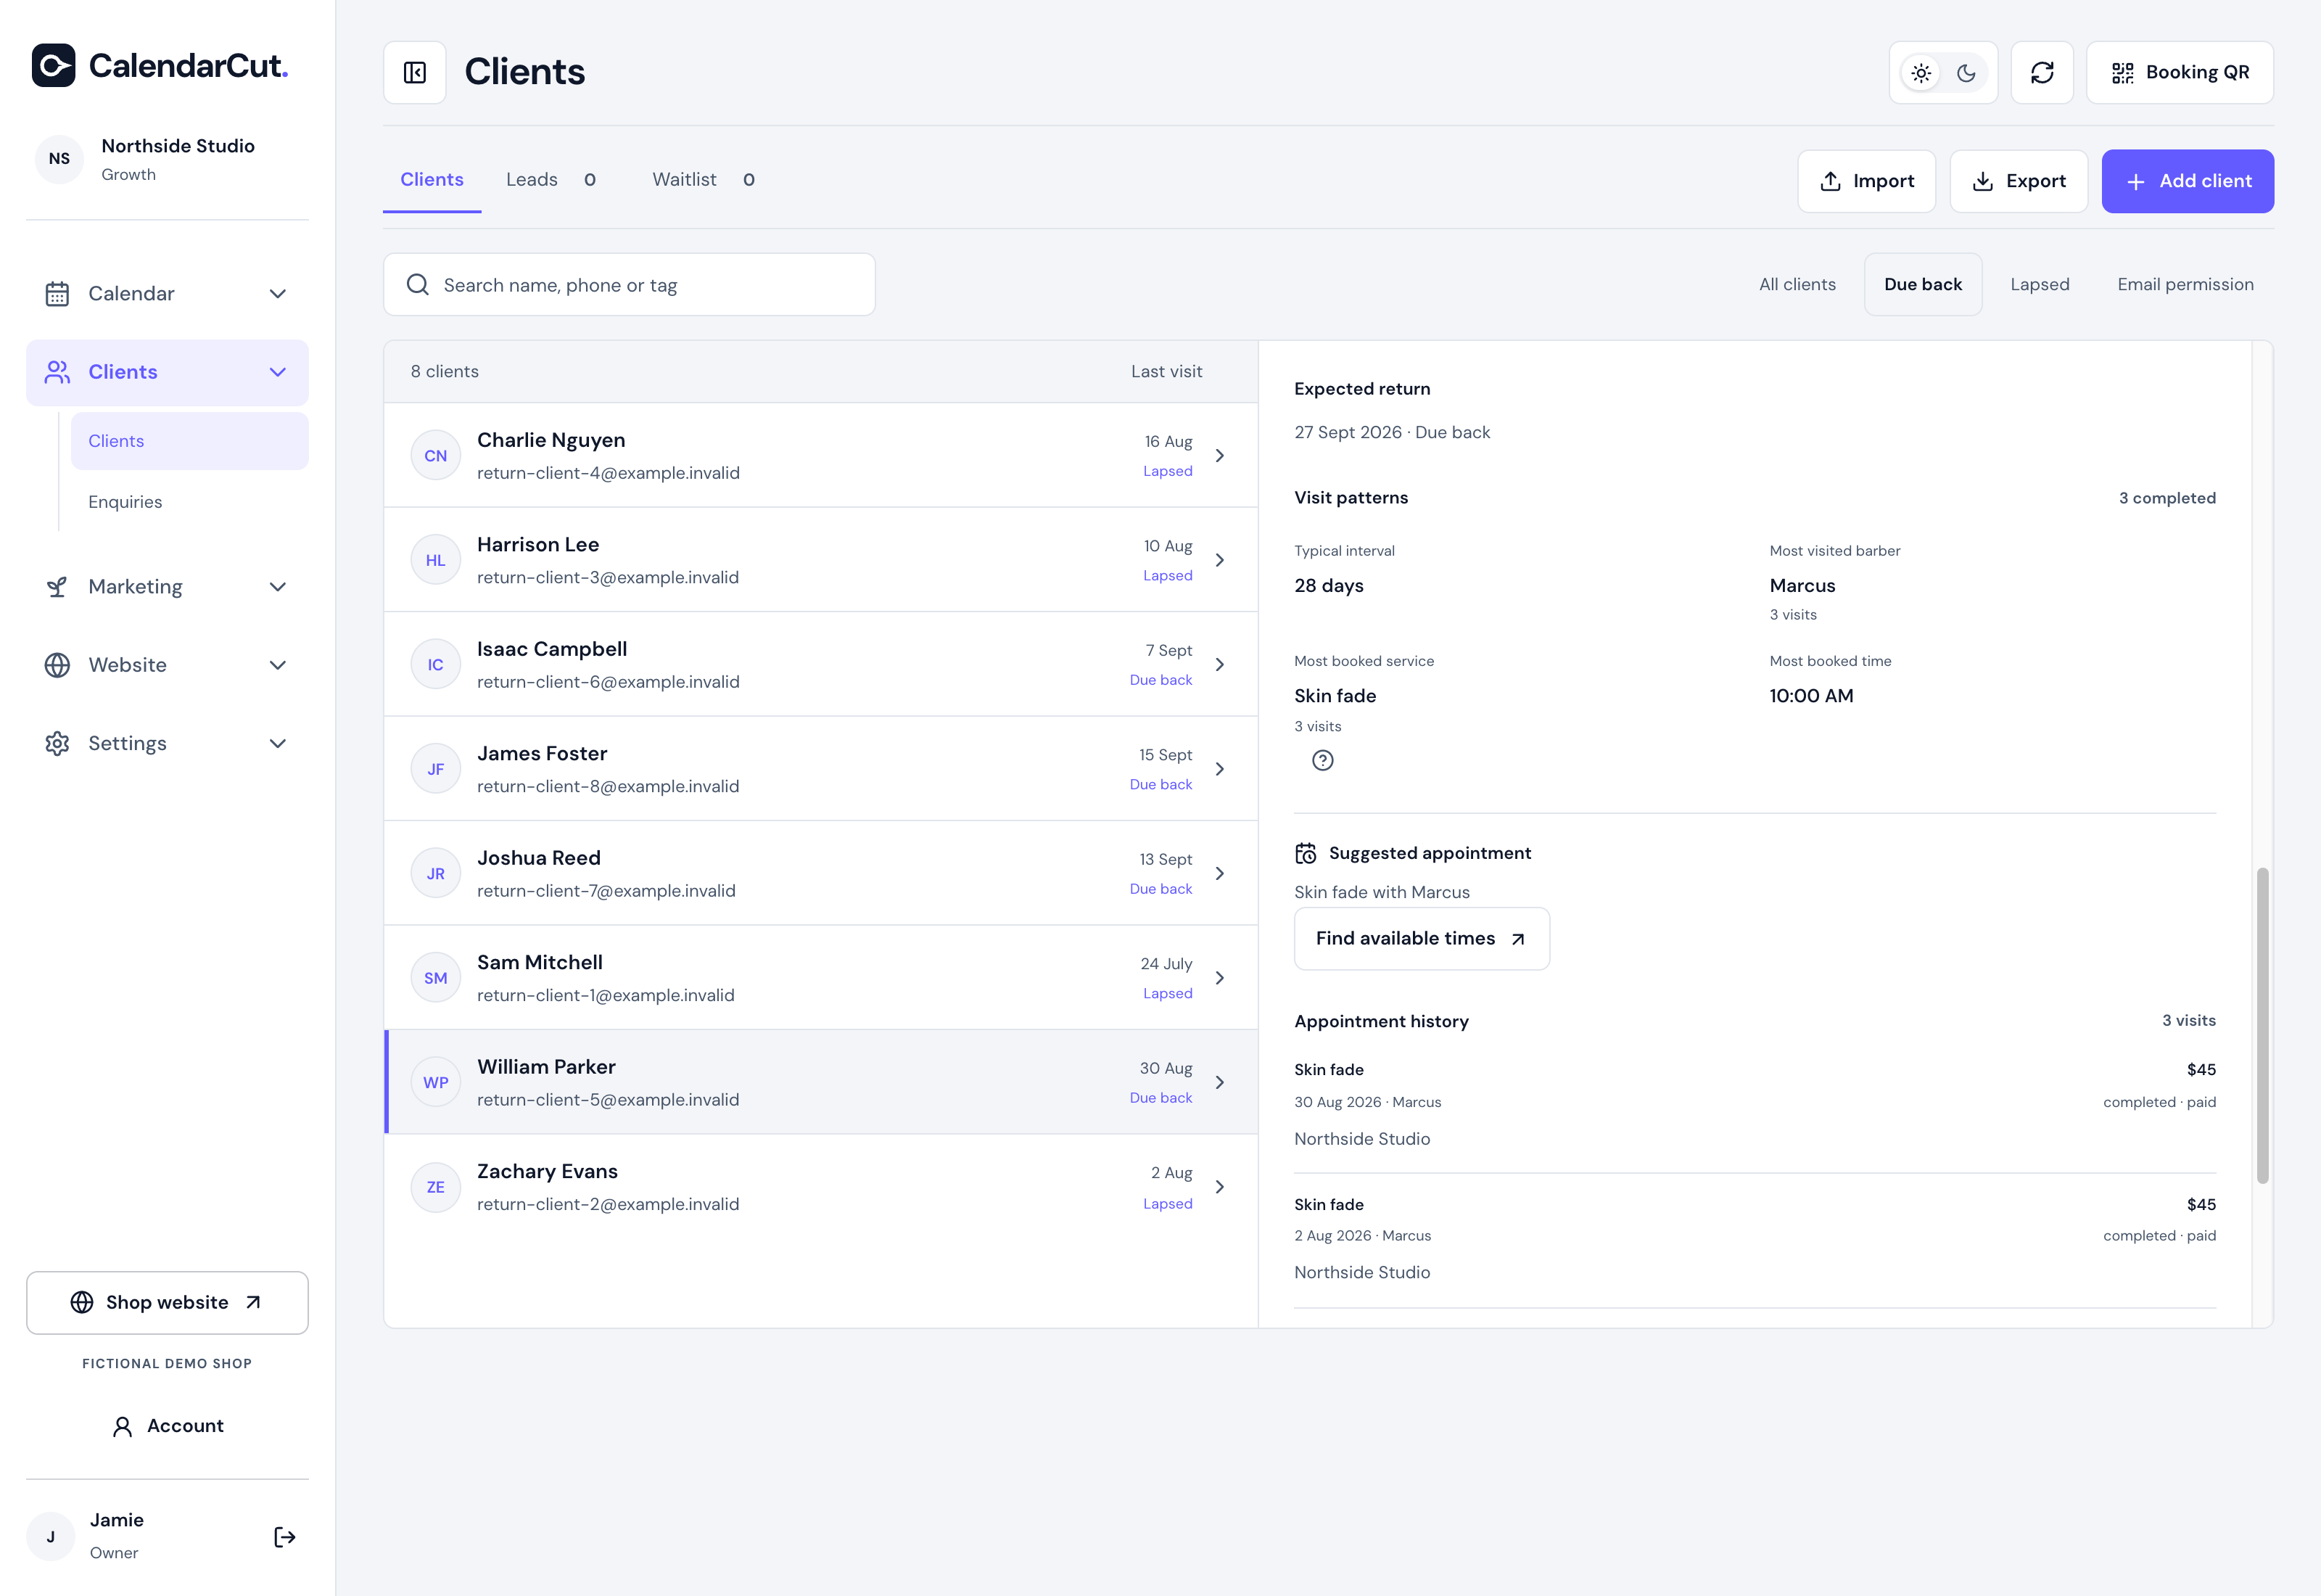Switch to dark theme moon icon
This screenshot has height=1596, width=2321.
tap(1965, 72)
